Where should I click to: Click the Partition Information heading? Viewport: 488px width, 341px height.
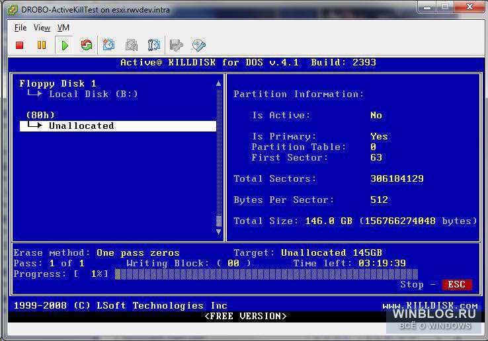[x=299, y=94]
